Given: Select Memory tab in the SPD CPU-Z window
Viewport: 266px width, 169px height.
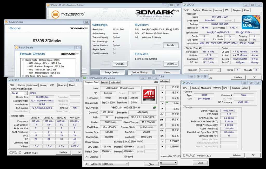Looking at the screenshot, I should pyautogui.click(x=44, y=85).
